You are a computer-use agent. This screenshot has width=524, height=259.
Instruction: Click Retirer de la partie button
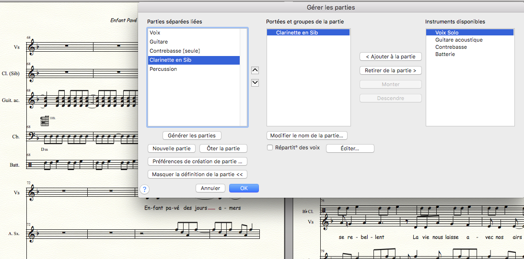tap(390, 70)
